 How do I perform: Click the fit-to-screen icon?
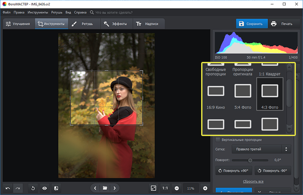[x=154, y=188]
